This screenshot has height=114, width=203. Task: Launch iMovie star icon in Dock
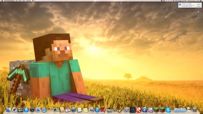(115, 110)
